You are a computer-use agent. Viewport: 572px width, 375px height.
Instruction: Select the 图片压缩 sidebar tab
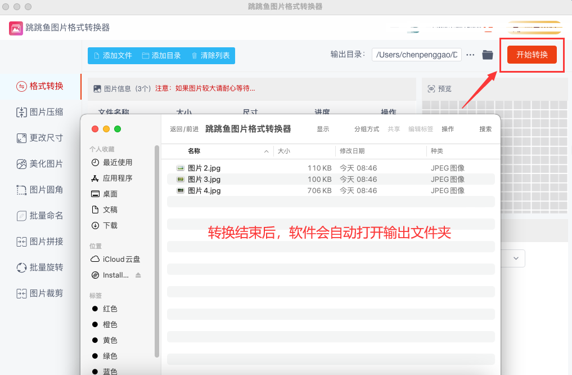pos(40,112)
